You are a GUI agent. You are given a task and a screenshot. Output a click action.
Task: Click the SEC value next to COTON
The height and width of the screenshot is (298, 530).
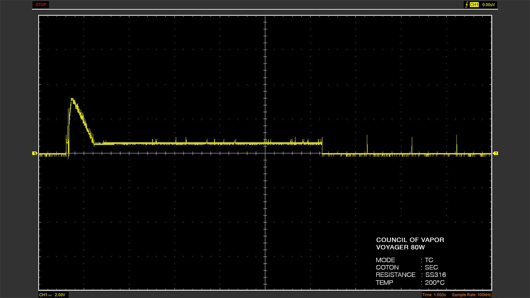pos(431,267)
